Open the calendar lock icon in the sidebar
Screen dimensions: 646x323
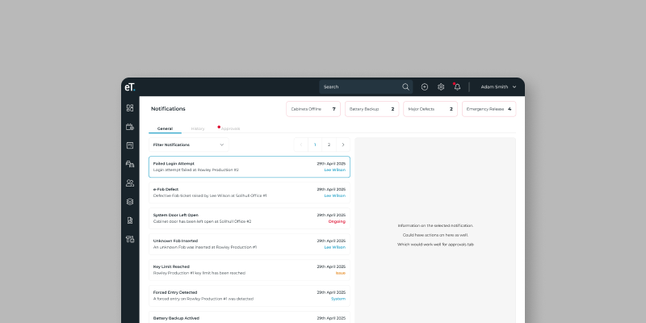130,127
